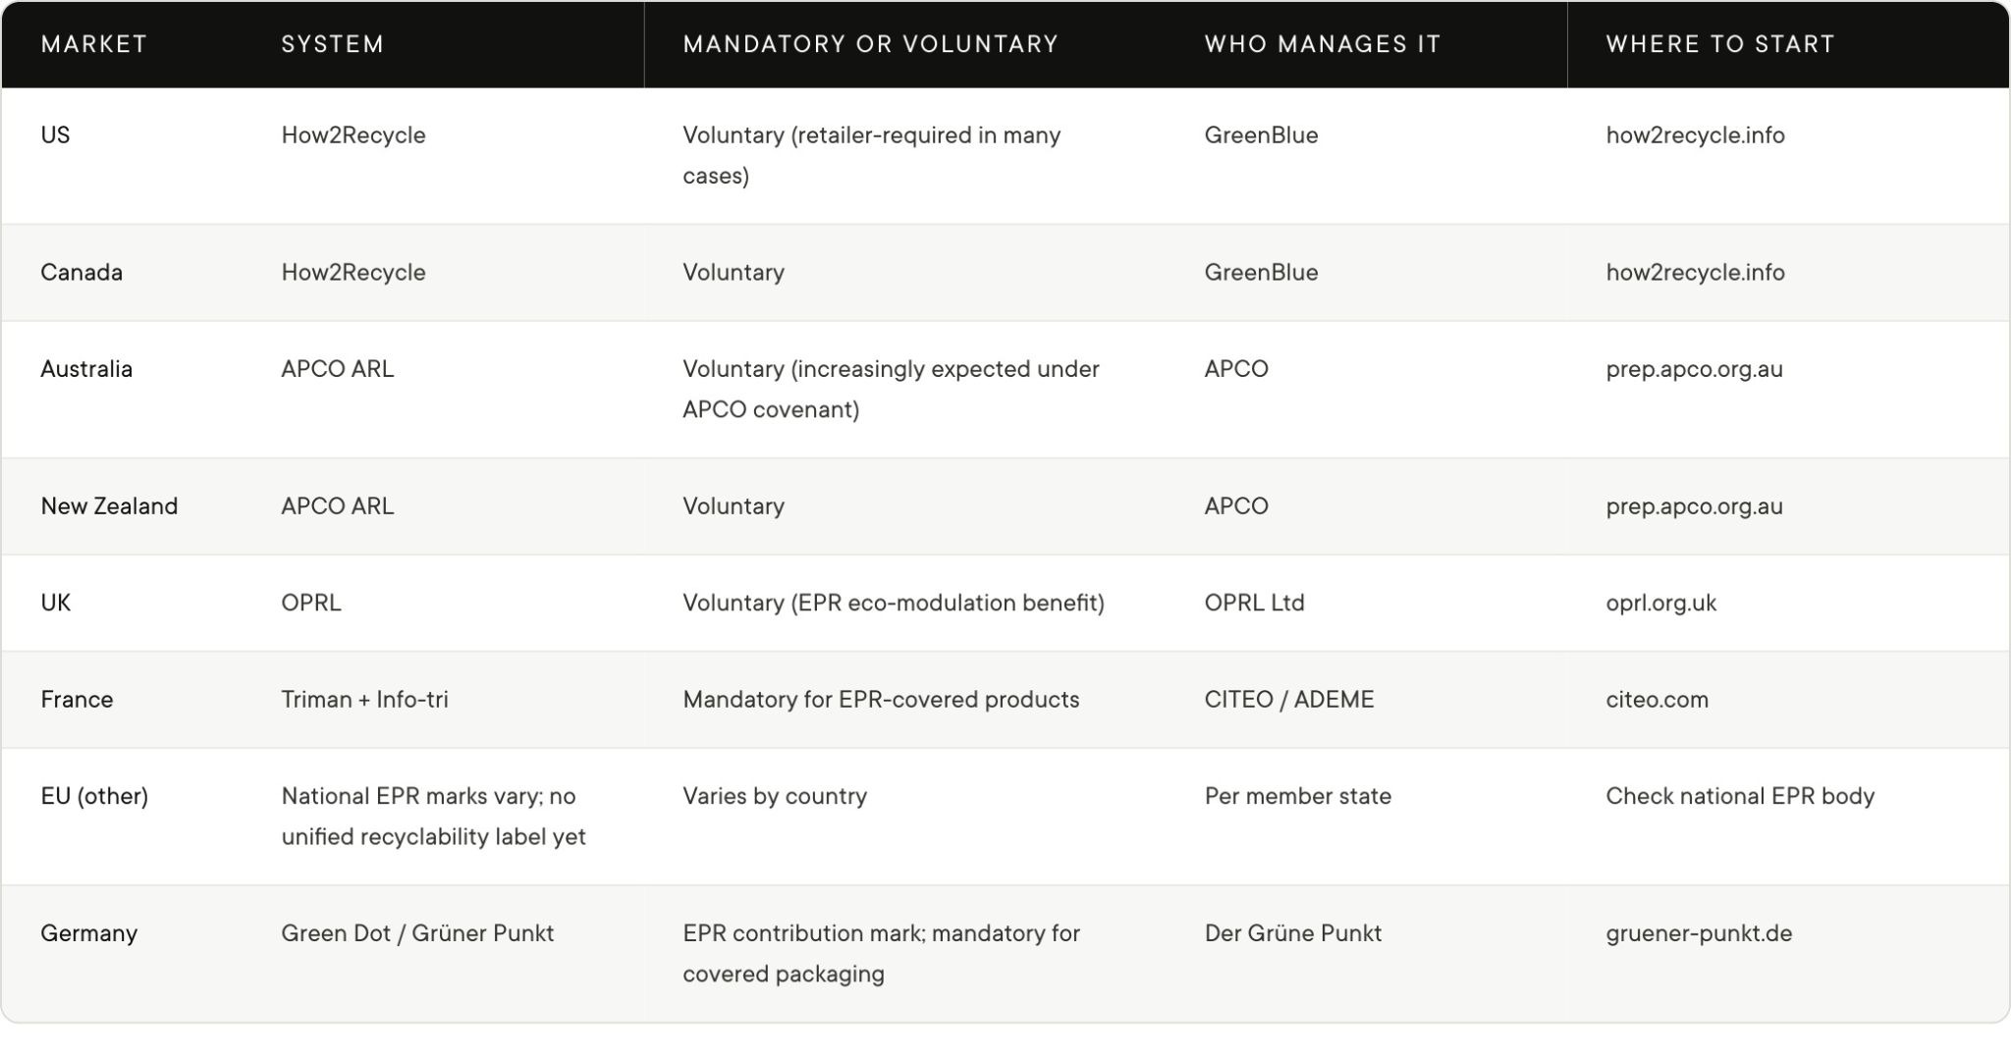Open prep.apco.org.au in the New Zealand row
Viewport: 2011px width, 1058px height.
[1694, 507]
